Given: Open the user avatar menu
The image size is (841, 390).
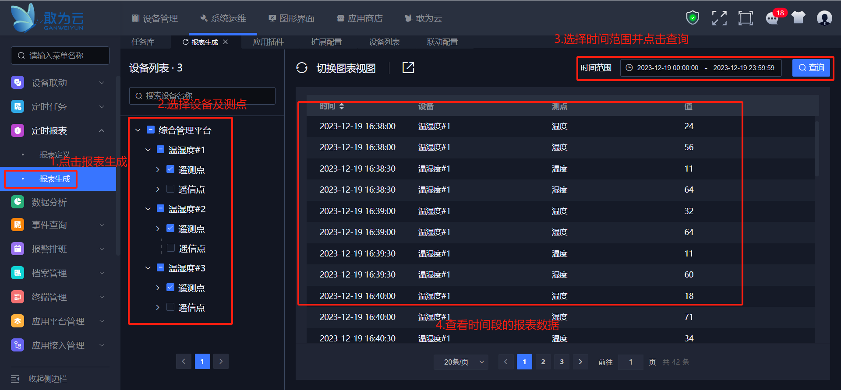Looking at the screenshot, I should click(824, 18).
